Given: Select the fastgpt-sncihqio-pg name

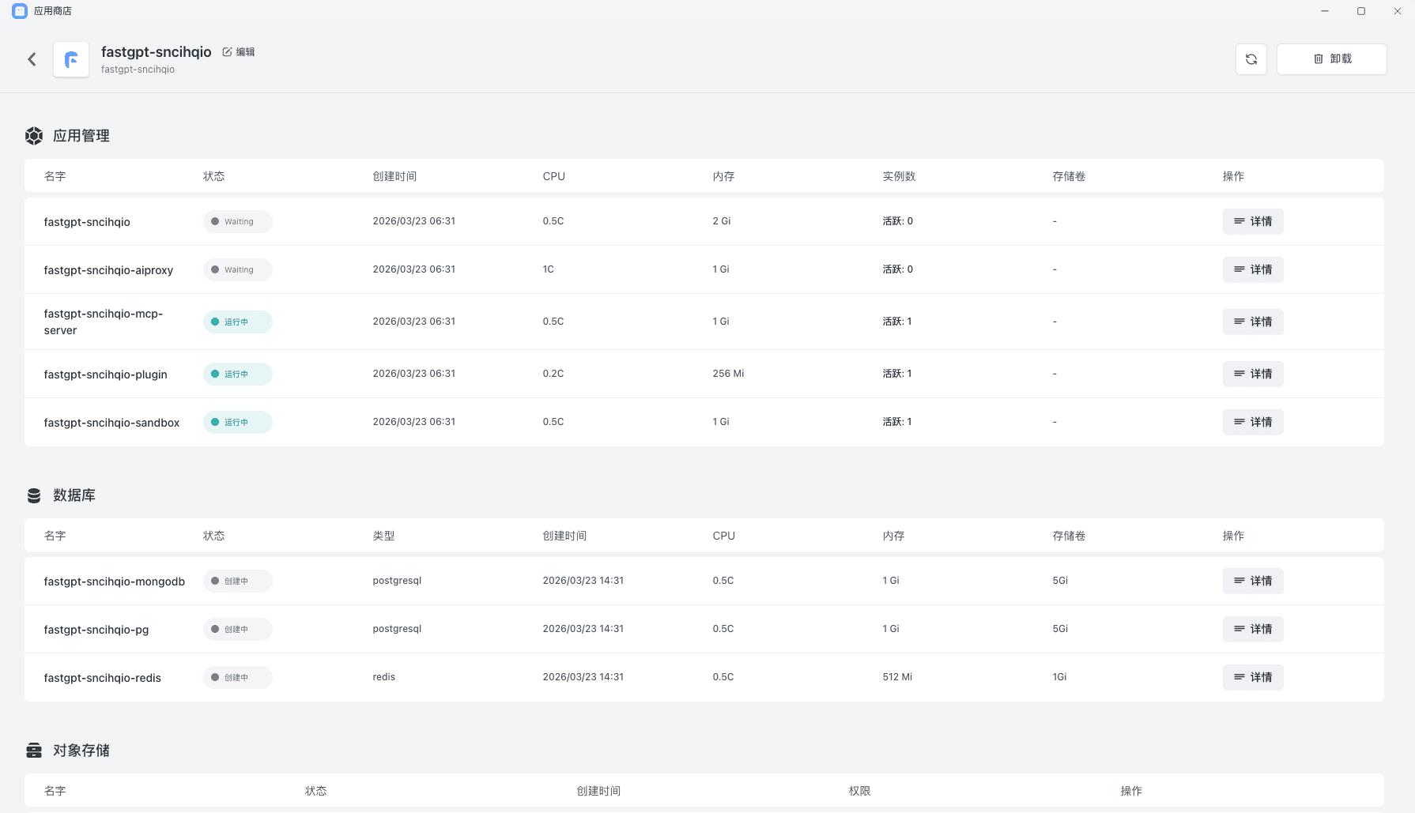Looking at the screenshot, I should pos(96,630).
